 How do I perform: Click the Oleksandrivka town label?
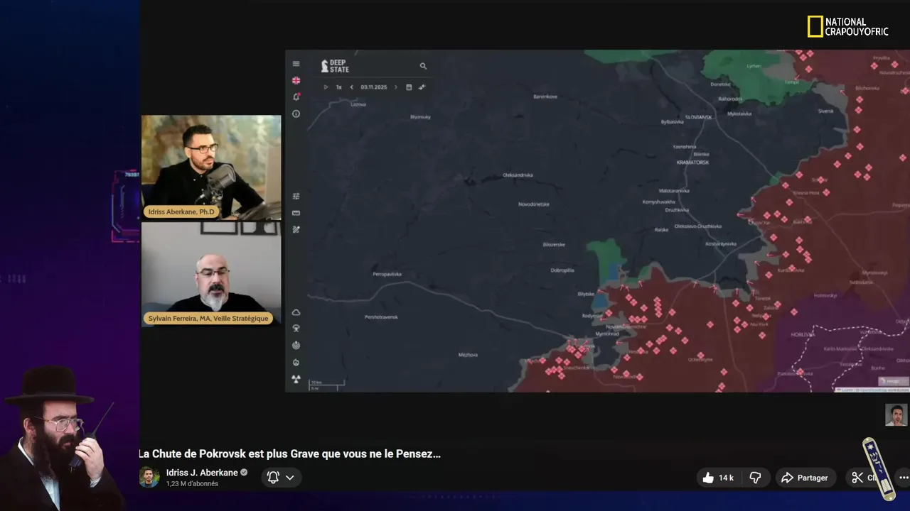click(518, 175)
